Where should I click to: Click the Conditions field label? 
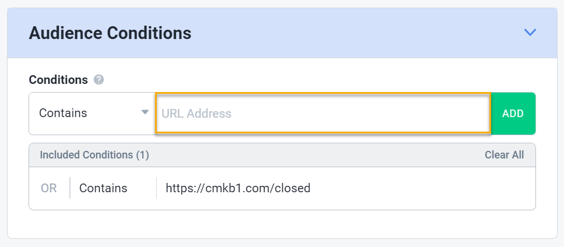58,80
